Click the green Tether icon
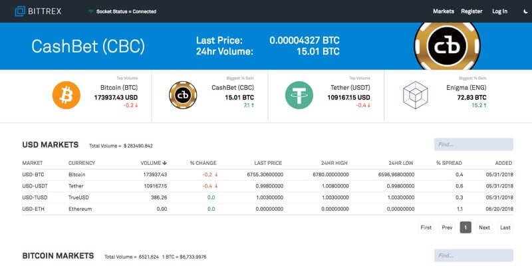Image resolution: width=532 pixels, height=266 pixels. pos(299,95)
